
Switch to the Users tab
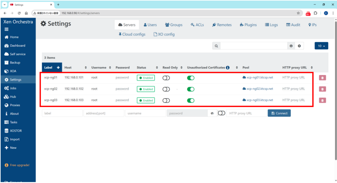(150, 25)
